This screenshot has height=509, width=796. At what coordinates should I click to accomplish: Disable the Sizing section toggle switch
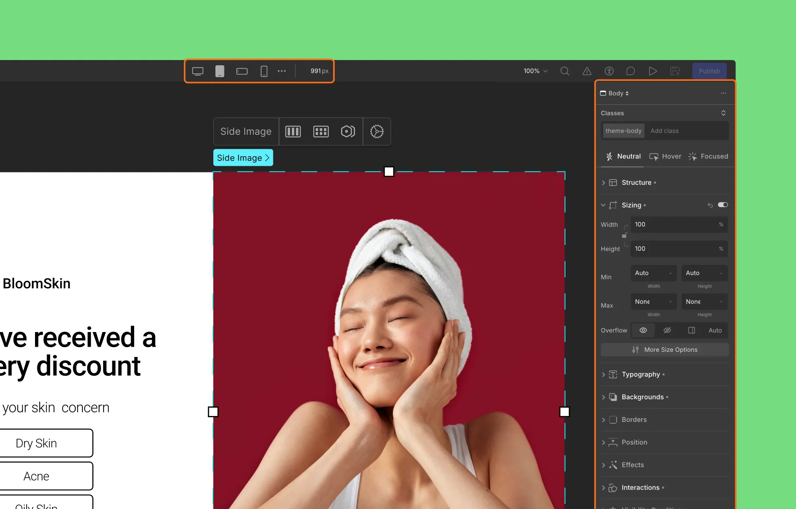pos(723,205)
